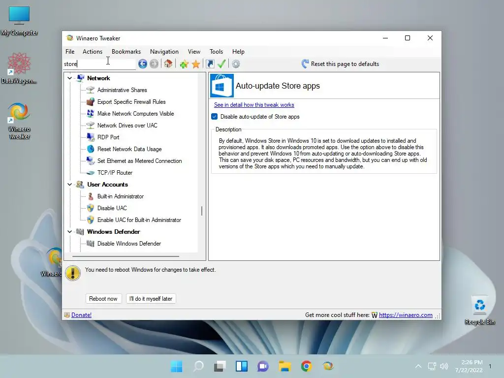
Task: Click Reboot now button
Action: (x=103, y=299)
